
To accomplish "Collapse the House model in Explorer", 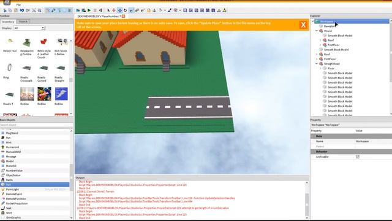I will [x=317, y=31].
